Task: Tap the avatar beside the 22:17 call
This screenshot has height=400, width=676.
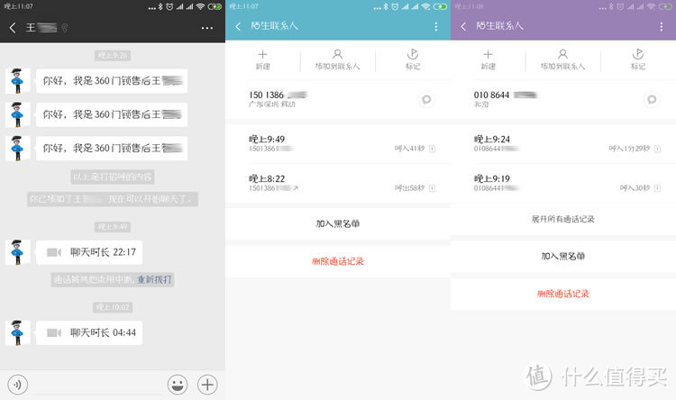Action: tap(18, 252)
